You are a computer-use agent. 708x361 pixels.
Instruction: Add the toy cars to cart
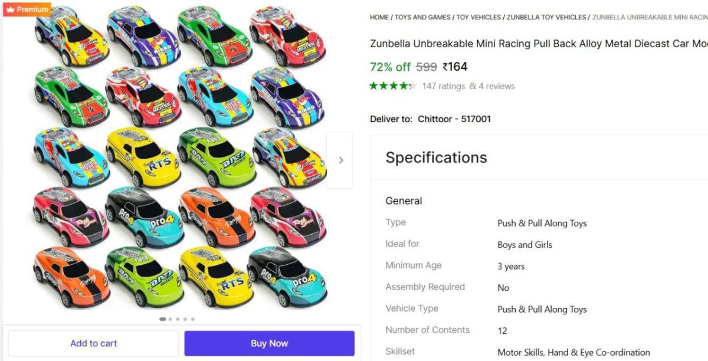(93, 343)
